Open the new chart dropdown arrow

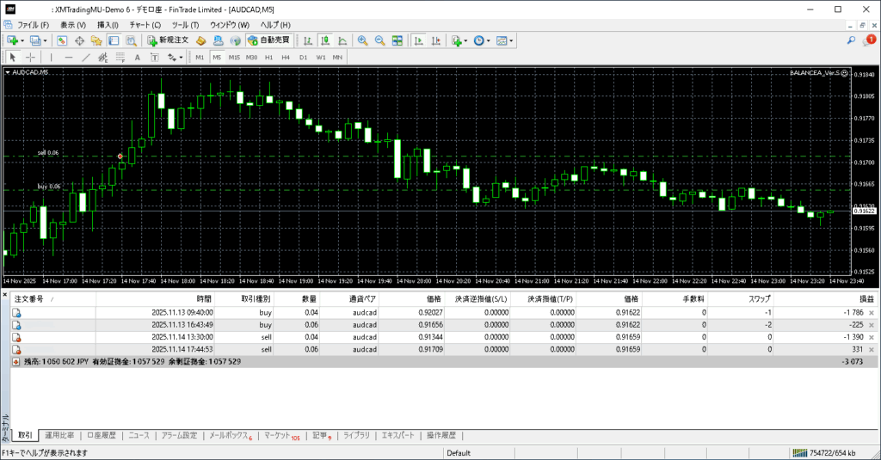(x=22, y=40)
